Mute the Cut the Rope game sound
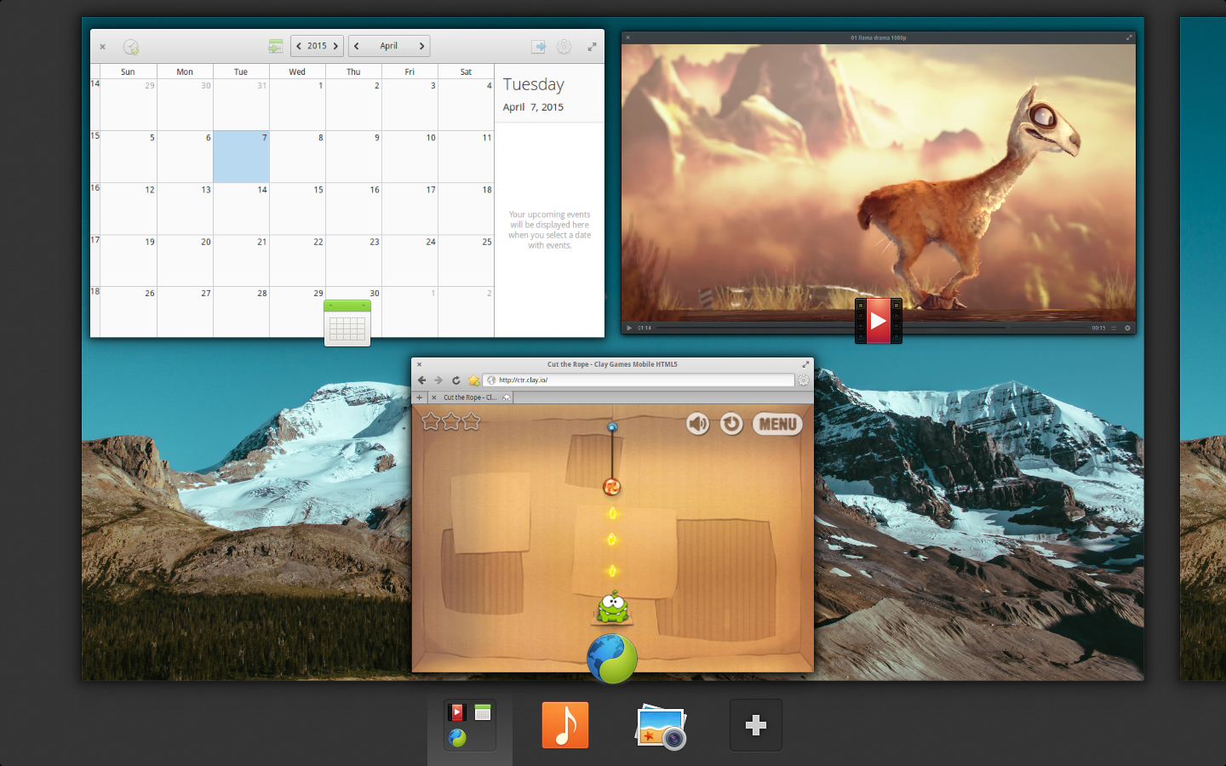The image size is (1226, 766). [x=698, y=424]
